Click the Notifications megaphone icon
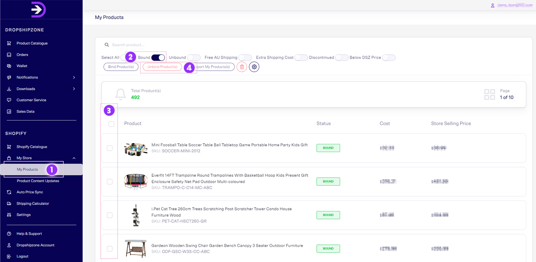Image resolution: width=536 pixels, height=262 pixels. (x=9, y=77)
